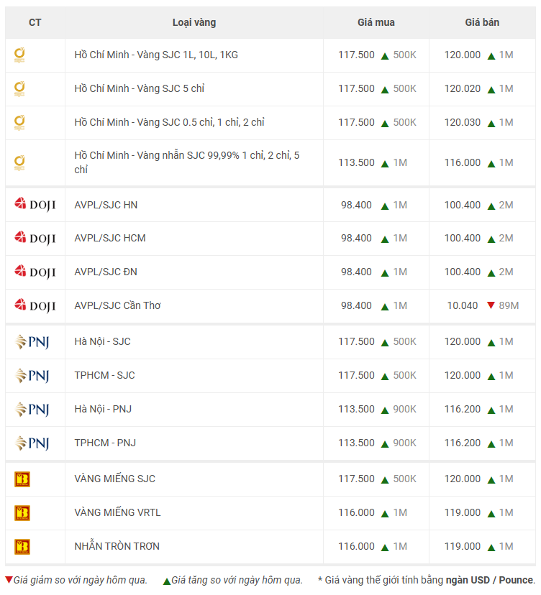This screenshot has height=595, width=541.
Task: Click the 'ngàn USD / Pounce' footnote text
Action: pyautogui.click(x=489, y=580)
